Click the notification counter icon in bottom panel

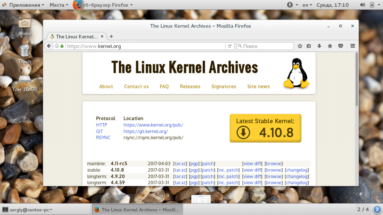click(377, 209)
